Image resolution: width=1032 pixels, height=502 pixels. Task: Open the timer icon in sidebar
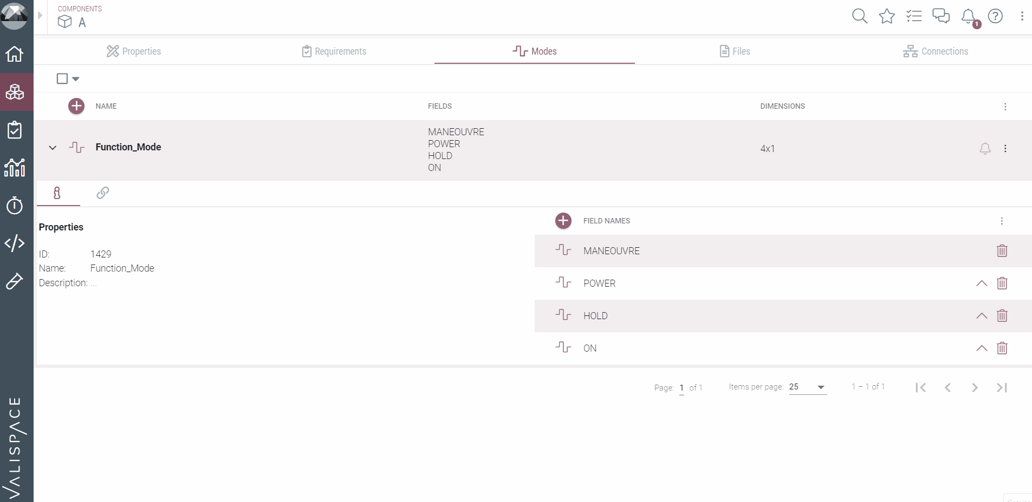coord(15,206)
